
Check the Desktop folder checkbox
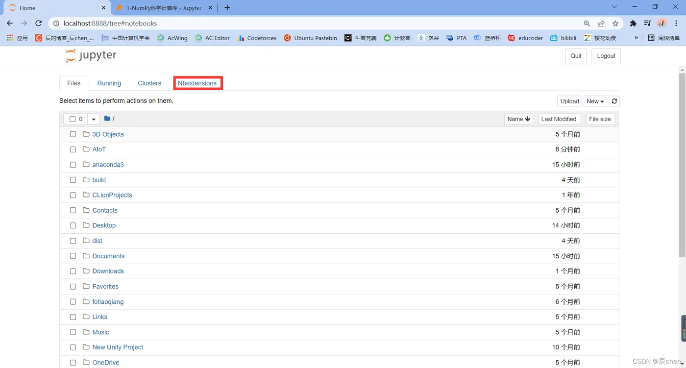(73, 225)
